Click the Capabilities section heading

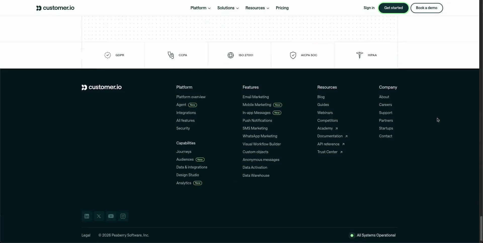(186, 143)
